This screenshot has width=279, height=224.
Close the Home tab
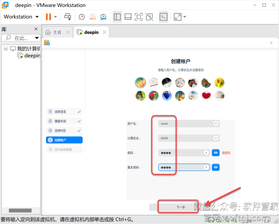pyautogui.click(x=68, y=32)
